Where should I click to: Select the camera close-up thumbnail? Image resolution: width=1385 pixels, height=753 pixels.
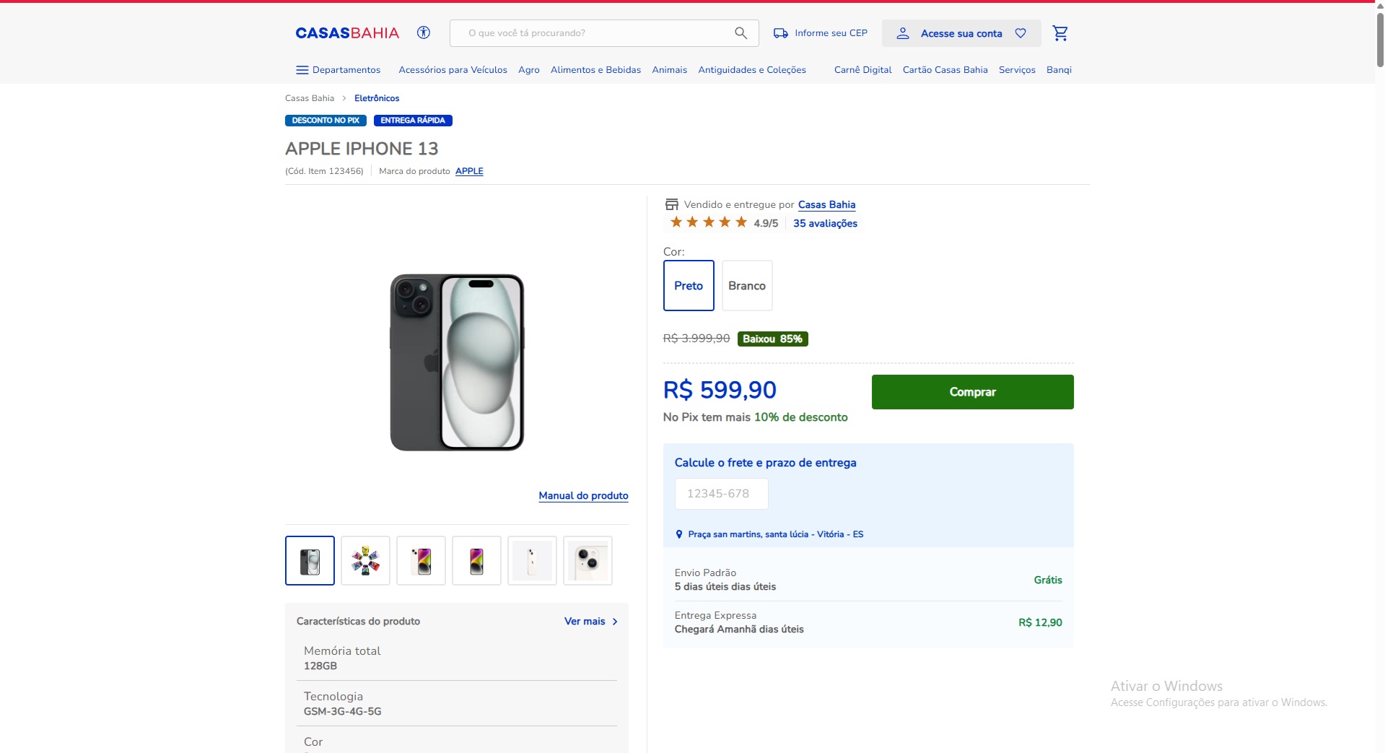tap(587, 560)
